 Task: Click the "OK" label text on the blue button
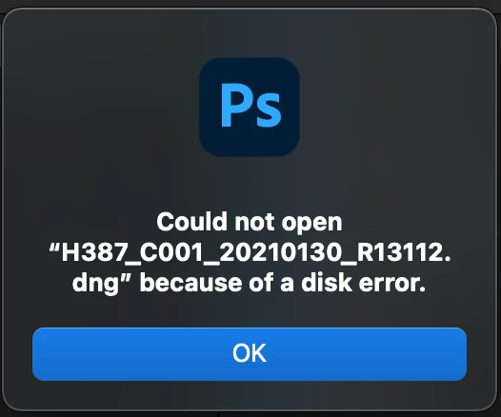250,353
